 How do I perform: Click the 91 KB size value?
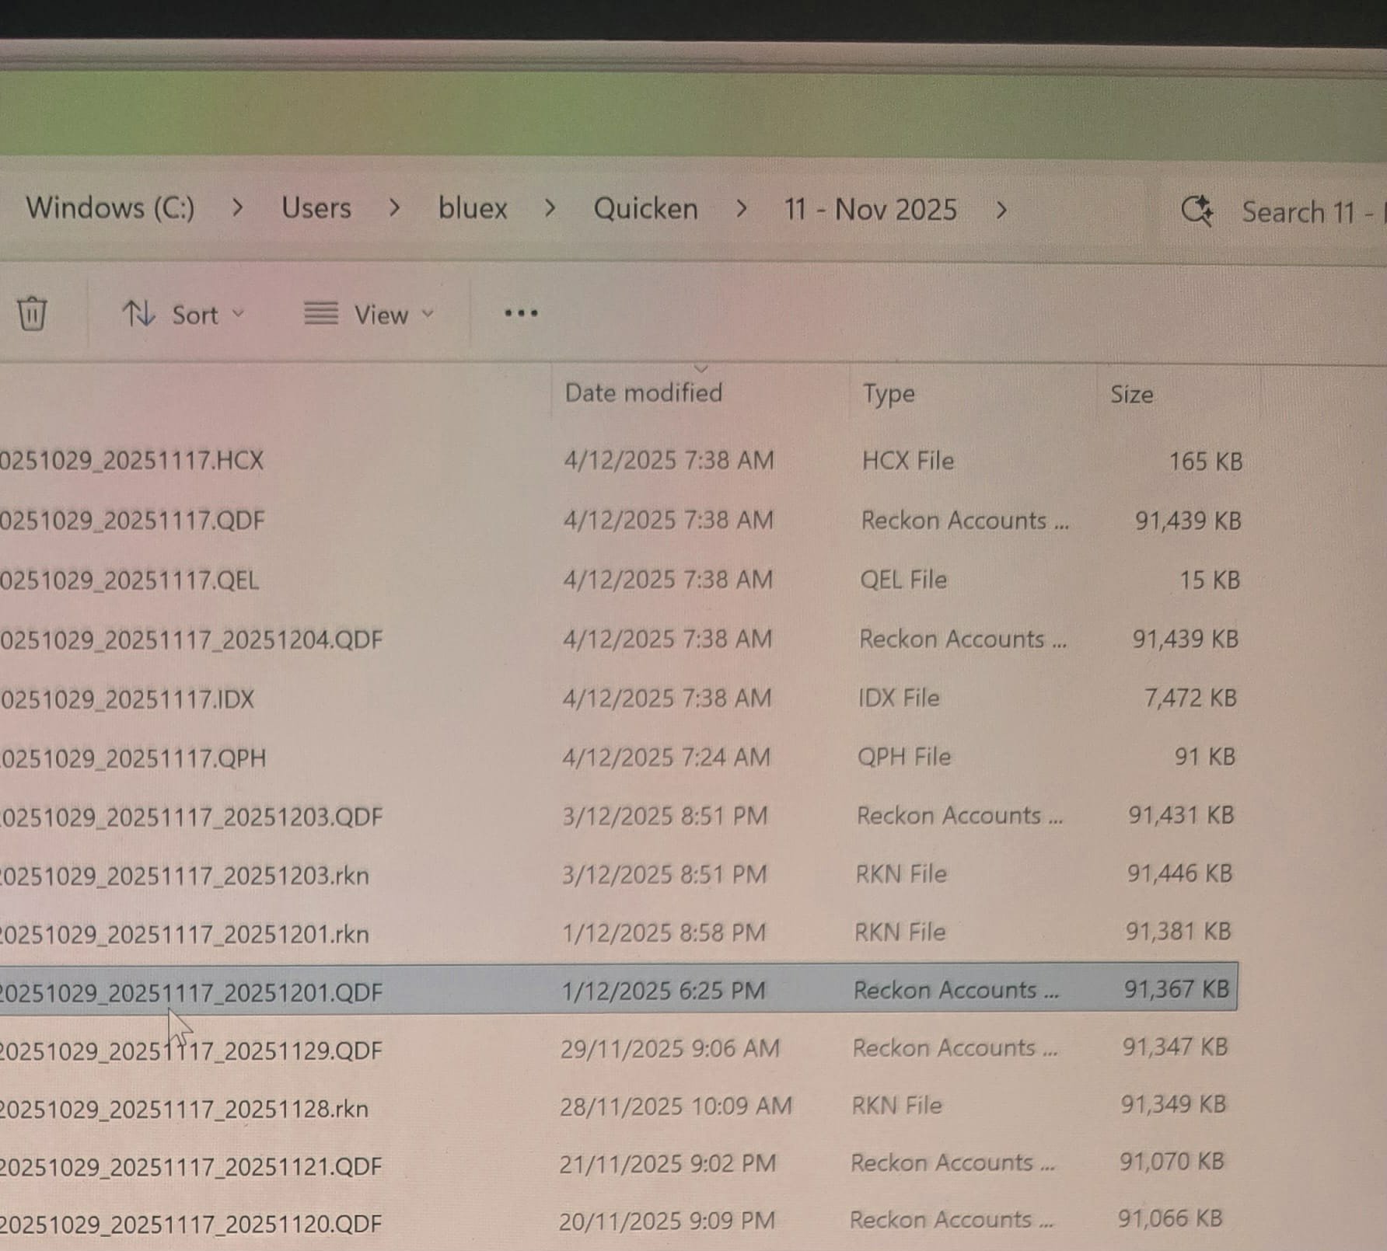click(1205, 756)
